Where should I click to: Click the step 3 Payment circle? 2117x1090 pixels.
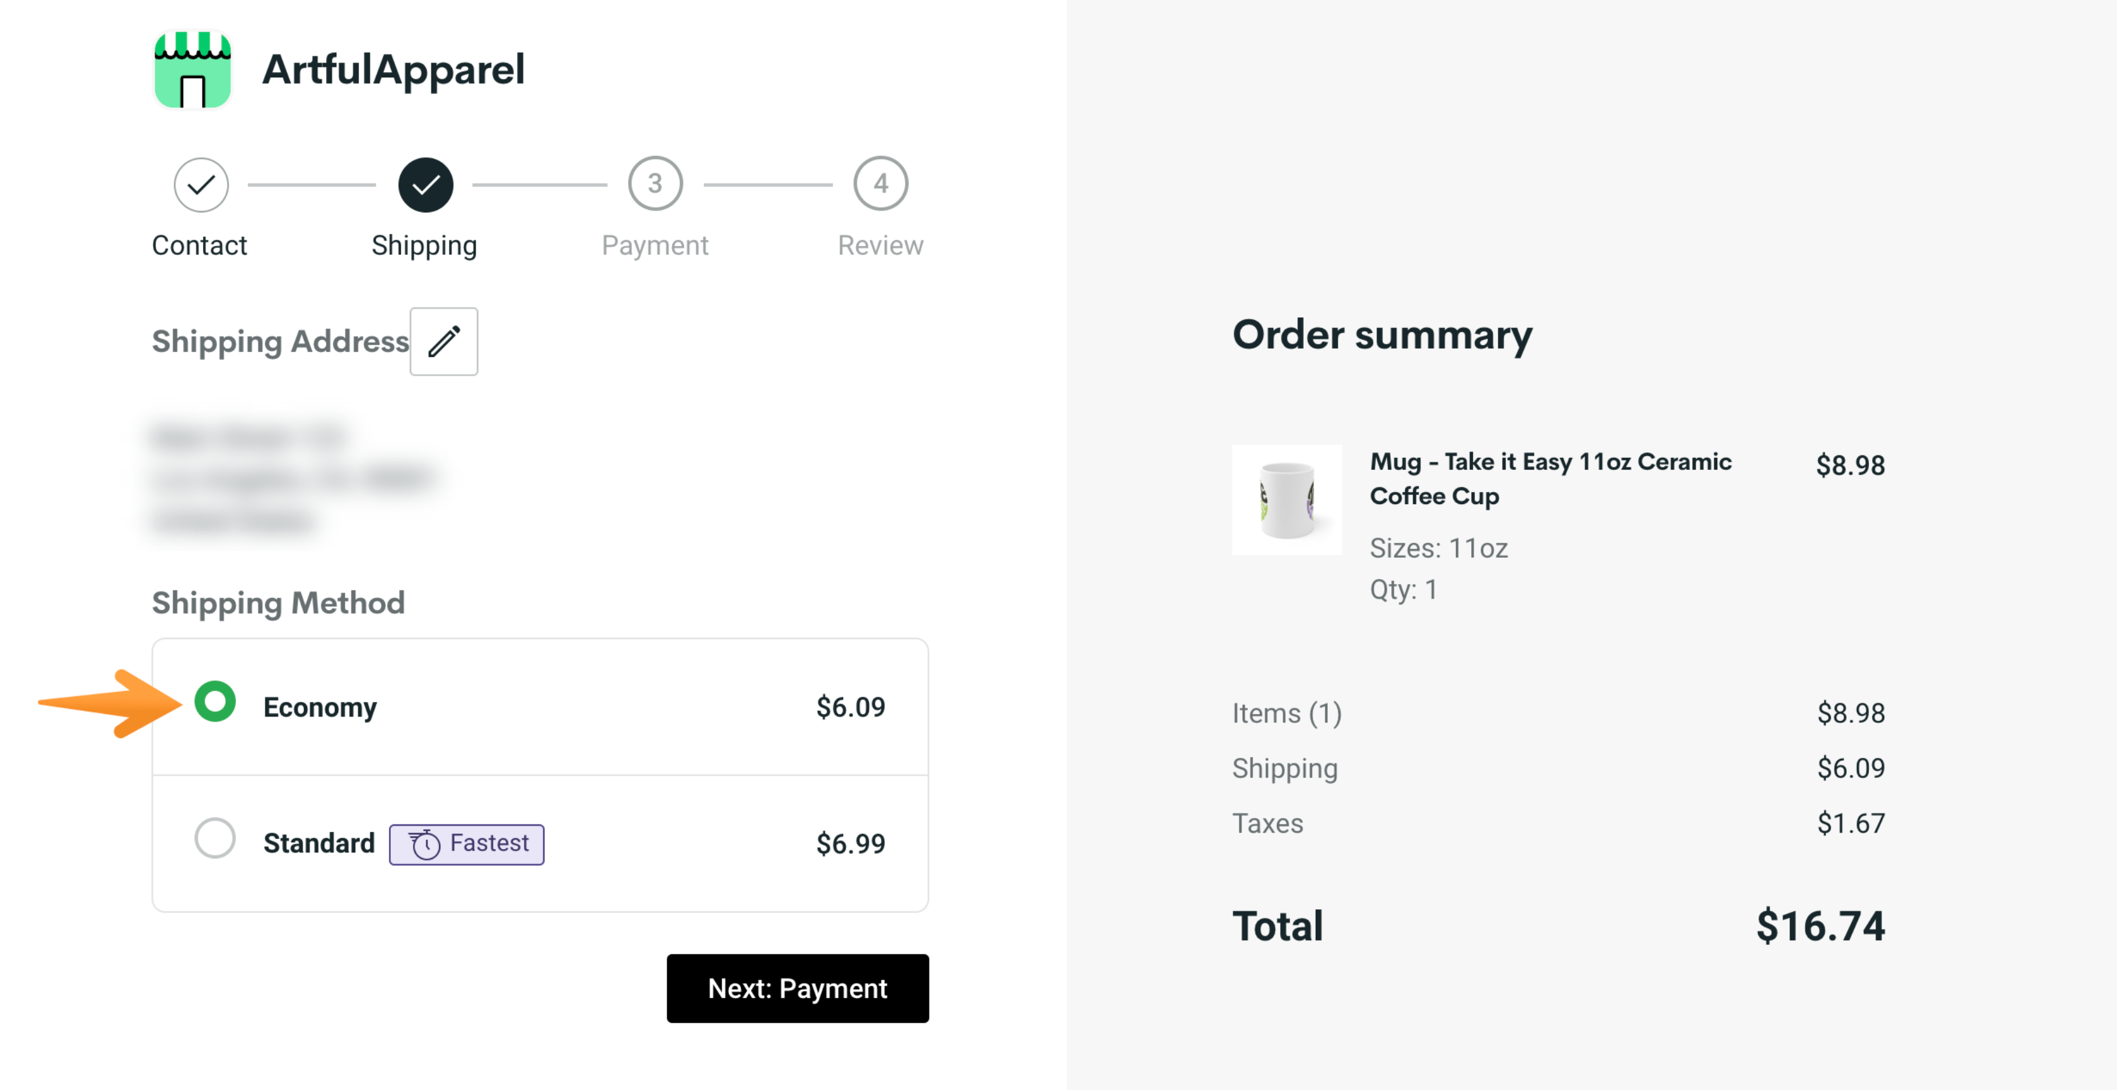[x=655, y=184]
